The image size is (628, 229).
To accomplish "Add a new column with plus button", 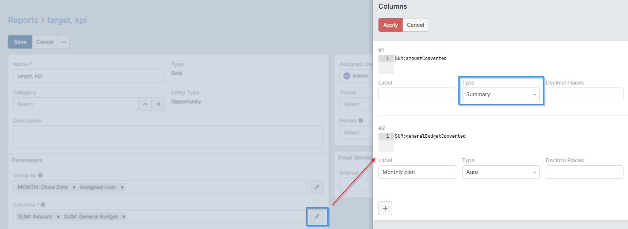I will click(385, 208).
